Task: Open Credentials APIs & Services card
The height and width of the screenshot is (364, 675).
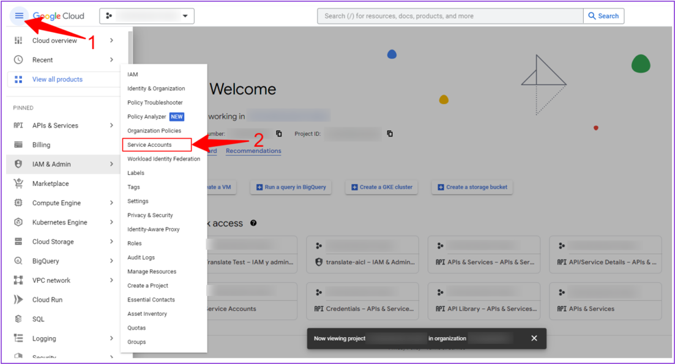Action: (x=362, y=301)
